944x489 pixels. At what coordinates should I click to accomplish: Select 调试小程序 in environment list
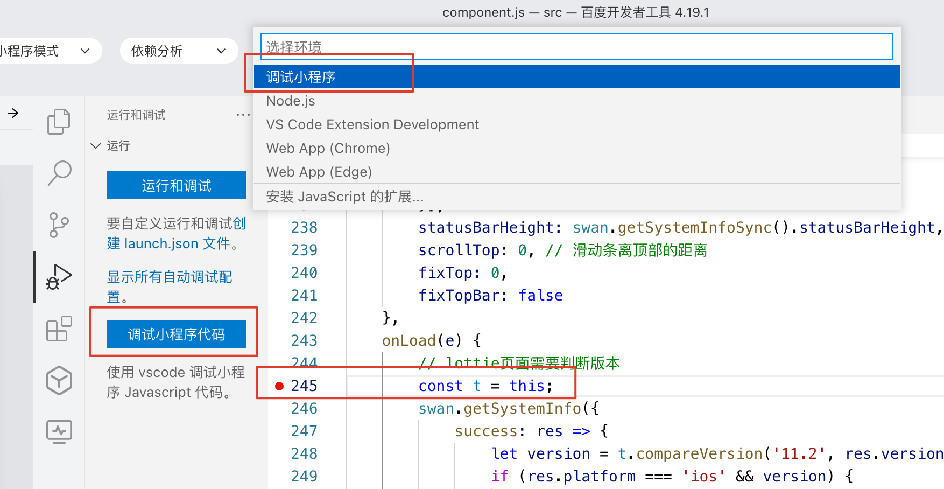301,77
